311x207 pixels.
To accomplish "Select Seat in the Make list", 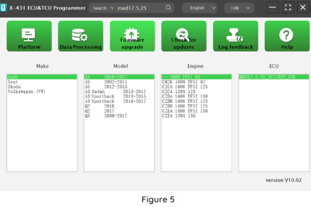I will pos(42,82).
